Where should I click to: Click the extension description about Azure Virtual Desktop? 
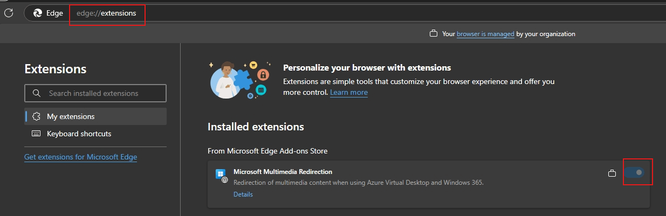(x=358, y=183)
